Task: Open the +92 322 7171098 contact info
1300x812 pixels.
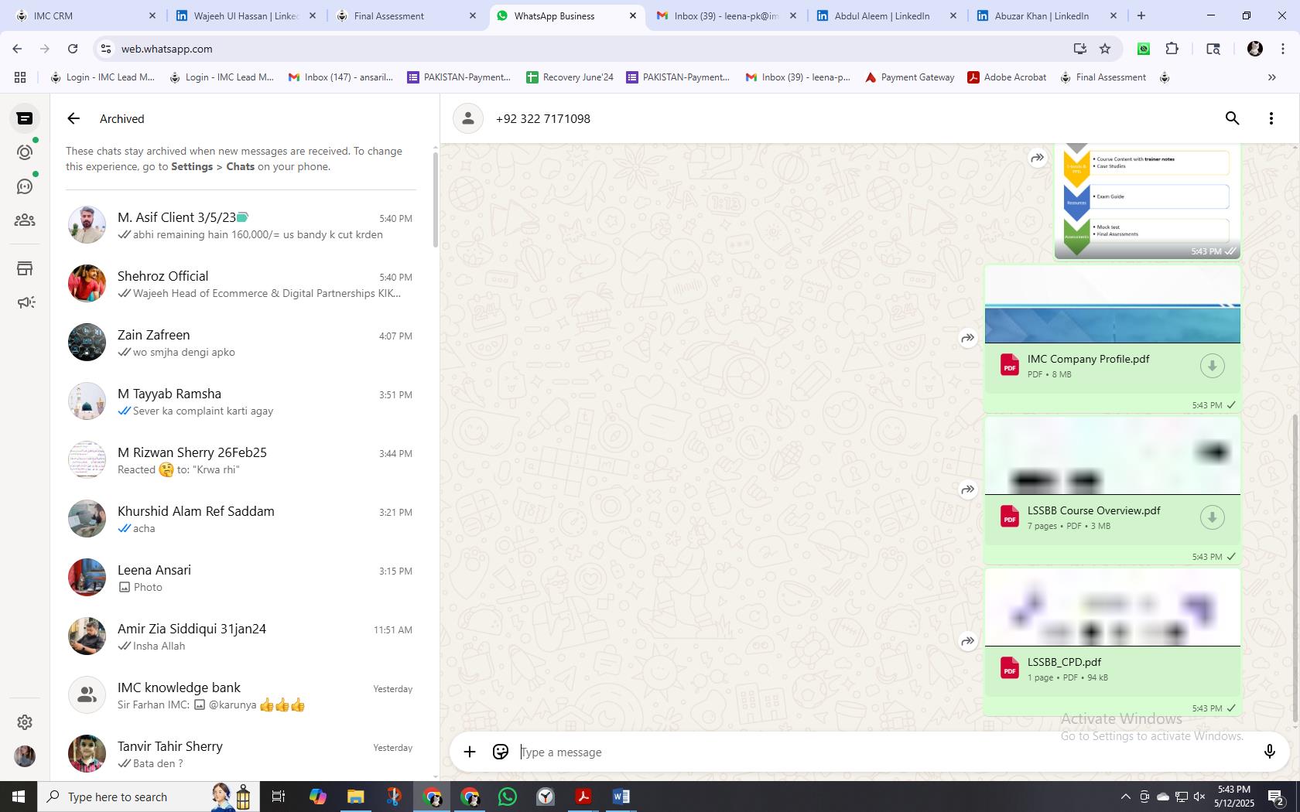Action: [x=542, y=118]
